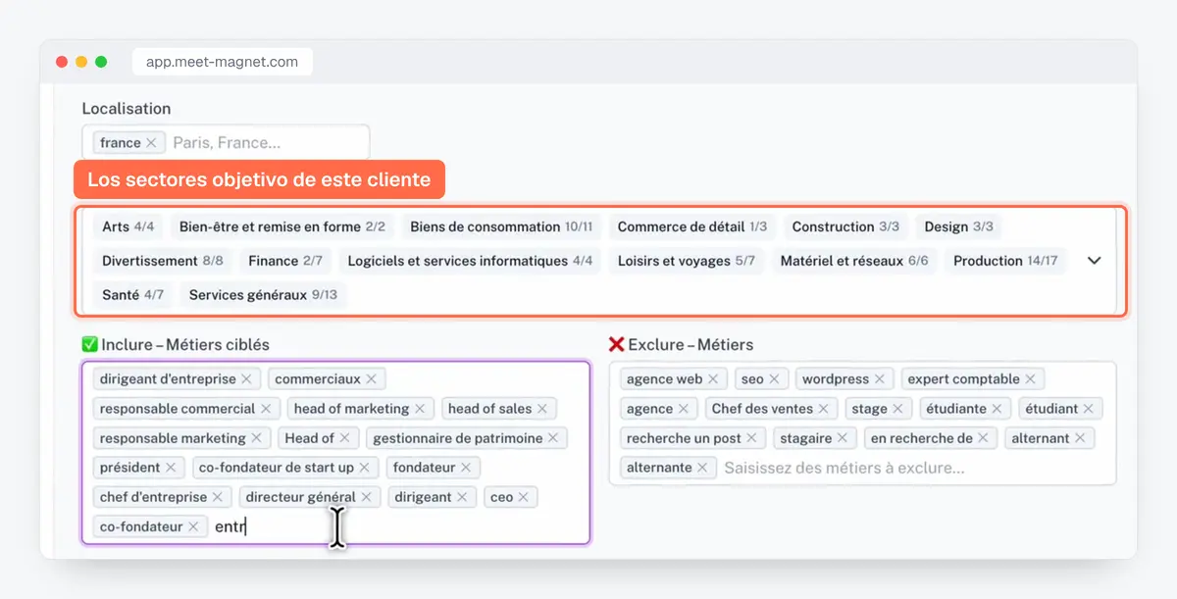Remove the 'commerciaux' tag
The height and width of the screenshot is (599, 1177).
pos(371,379)
